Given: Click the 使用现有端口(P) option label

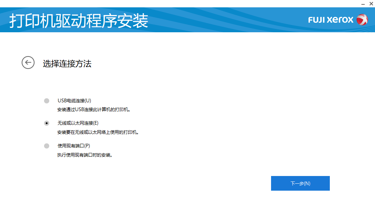Looking at the screenshot, I should 74,146.
